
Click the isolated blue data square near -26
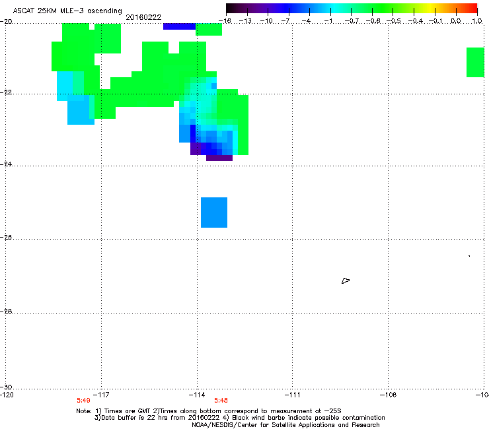point(214,213)
